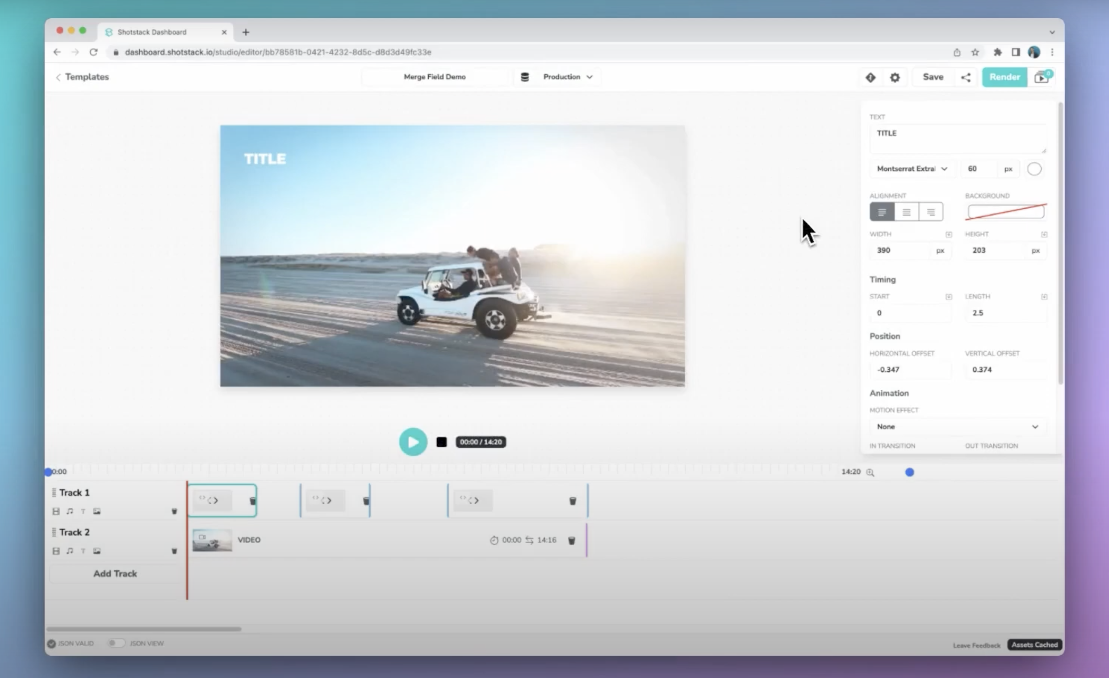Viewport: 1109px width, 678px height.
Task: Click the diamond icon beside the gear
Action: pyautogui.click(x=870, y=77)
